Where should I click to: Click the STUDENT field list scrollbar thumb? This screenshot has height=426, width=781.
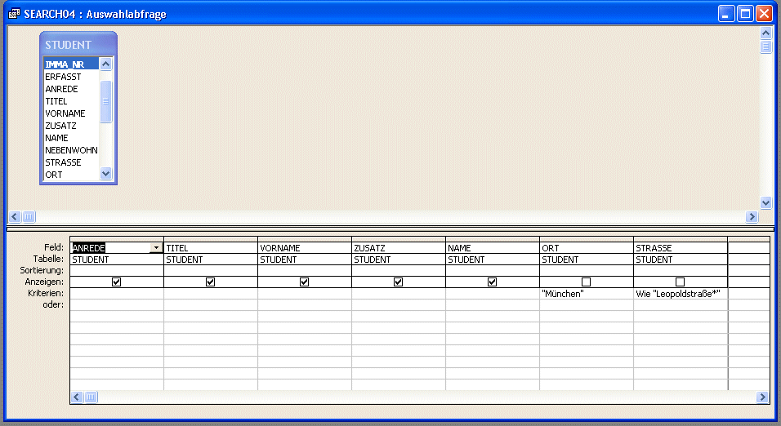(x=105, y=101)
